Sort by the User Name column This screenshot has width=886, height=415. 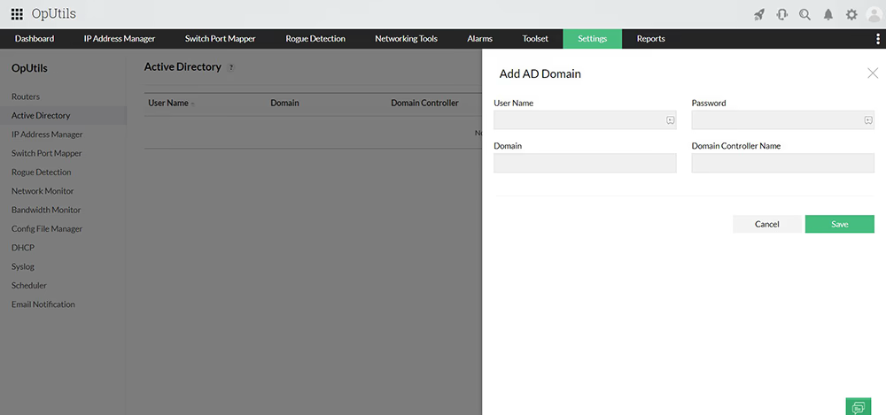168,104
